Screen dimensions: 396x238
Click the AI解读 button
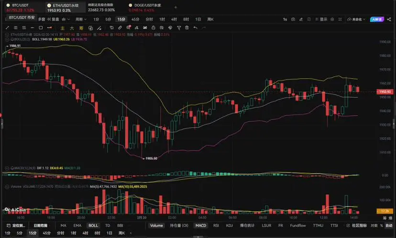(x=377, y=19)
